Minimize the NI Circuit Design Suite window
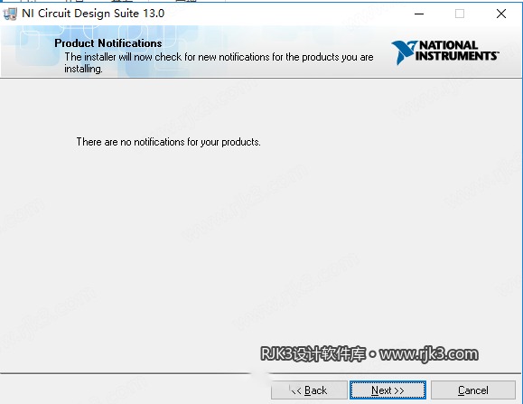The image size is (523, 404). coord(419,14)
